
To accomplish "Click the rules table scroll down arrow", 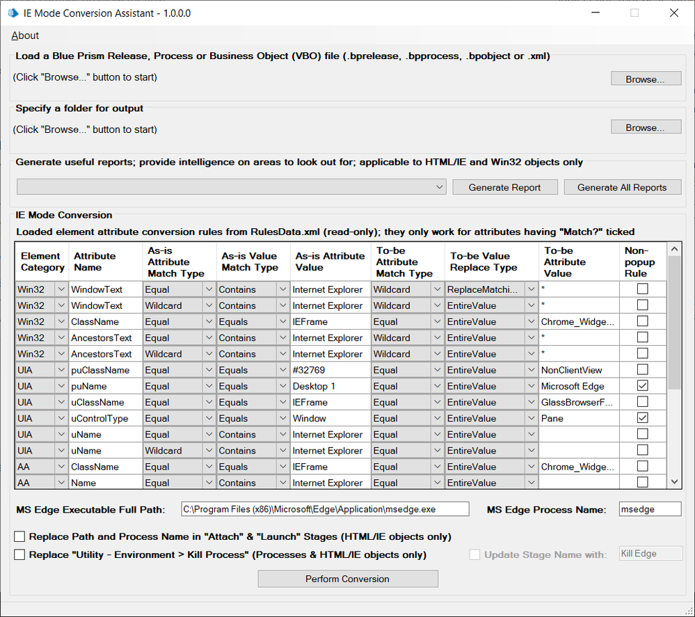I will 674,481.
